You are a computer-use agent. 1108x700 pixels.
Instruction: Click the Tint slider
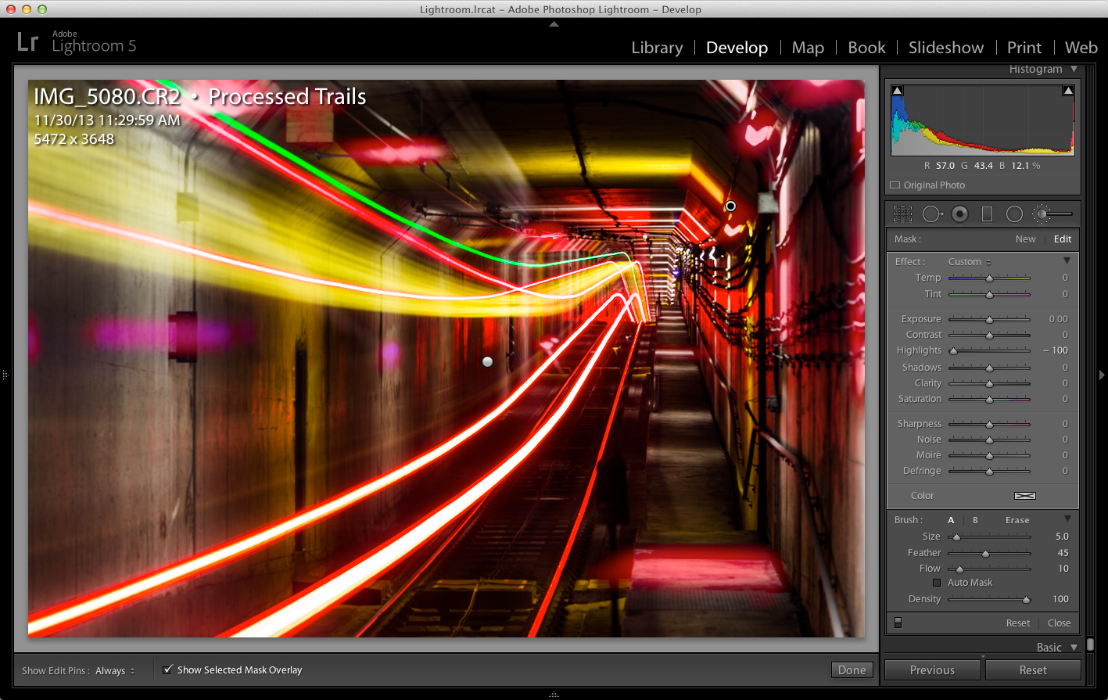[x=989, y=295]
